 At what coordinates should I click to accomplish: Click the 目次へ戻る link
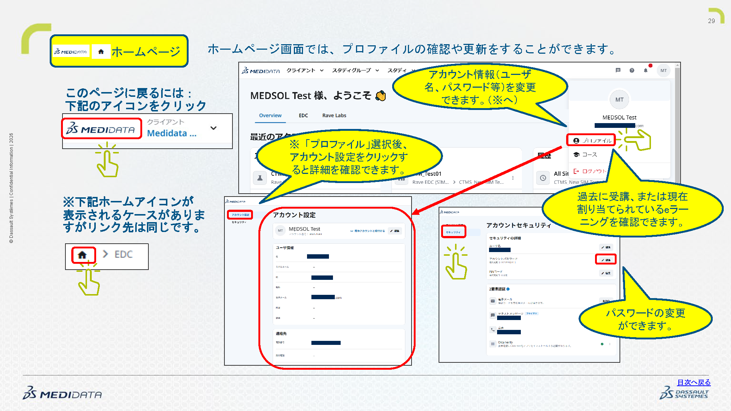694,382
